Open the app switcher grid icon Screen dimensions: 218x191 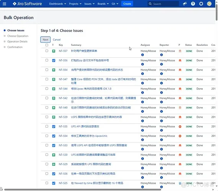[x=5, y=4]
